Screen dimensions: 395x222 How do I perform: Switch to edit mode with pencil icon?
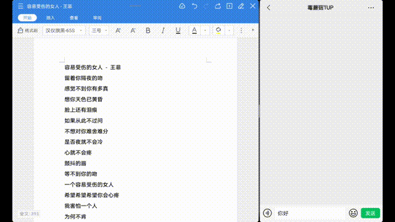pos(241,6)
